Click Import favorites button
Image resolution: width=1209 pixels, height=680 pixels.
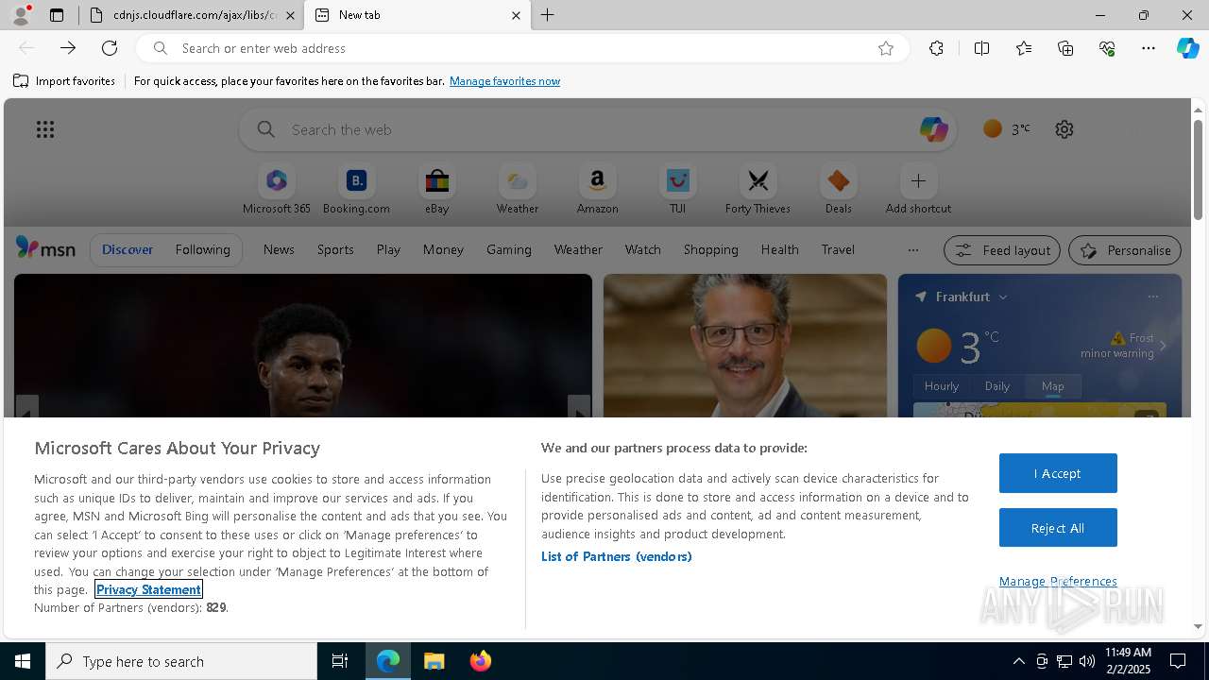coord(64,81)
